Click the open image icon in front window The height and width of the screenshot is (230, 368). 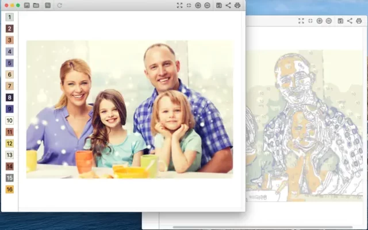coord(26,5)
